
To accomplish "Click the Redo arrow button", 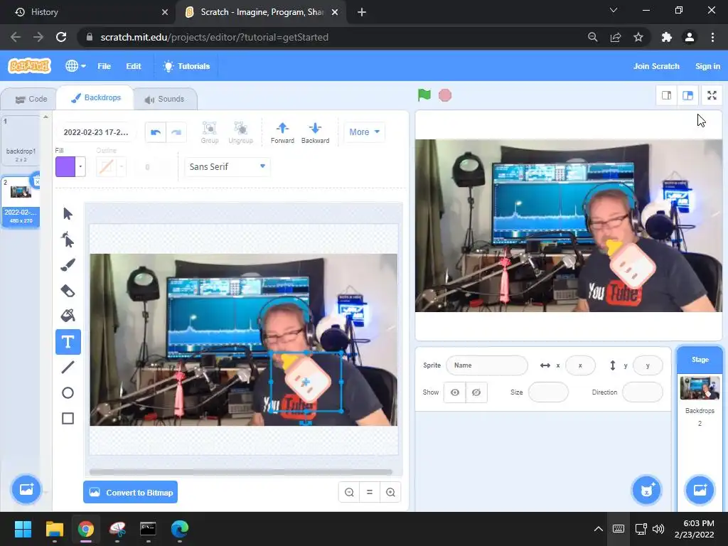I will tap(176, 132).
